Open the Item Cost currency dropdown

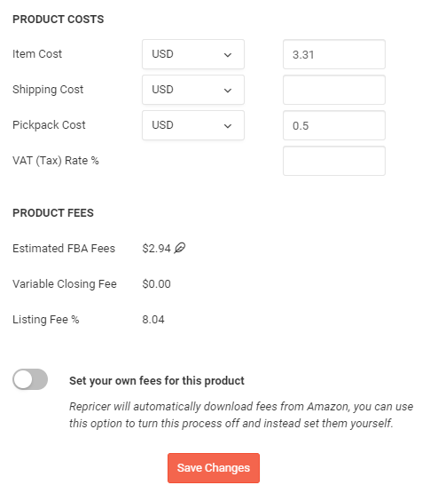tap(193, 54)
